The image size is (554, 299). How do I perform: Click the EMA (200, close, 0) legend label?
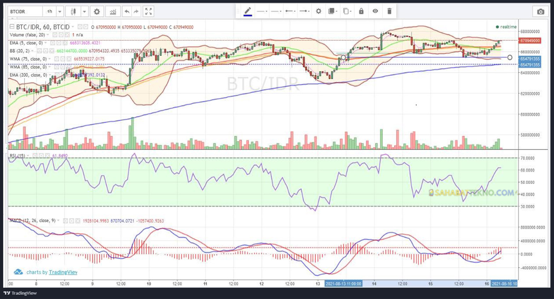28,75
